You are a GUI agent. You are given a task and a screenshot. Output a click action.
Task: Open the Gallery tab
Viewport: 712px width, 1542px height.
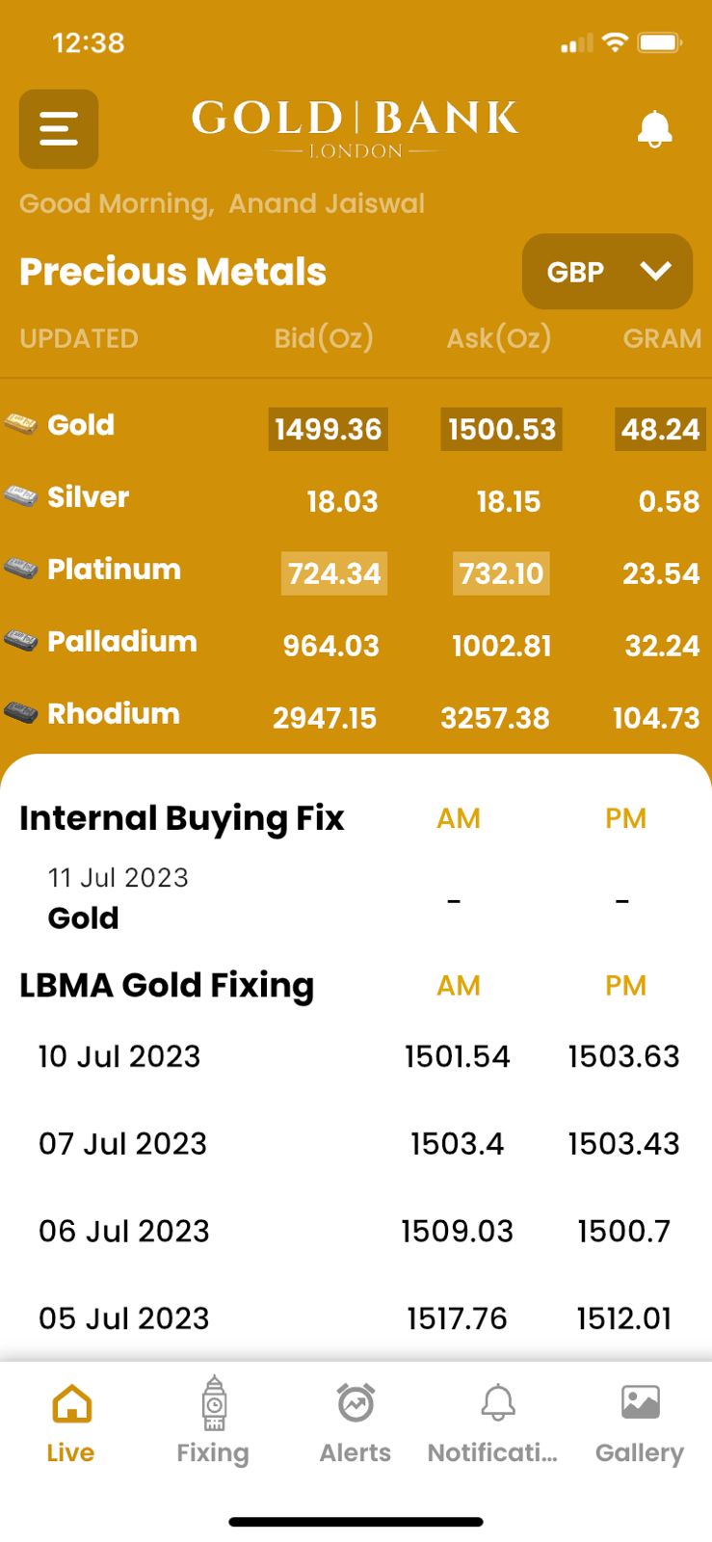(x=640, y=1421)
